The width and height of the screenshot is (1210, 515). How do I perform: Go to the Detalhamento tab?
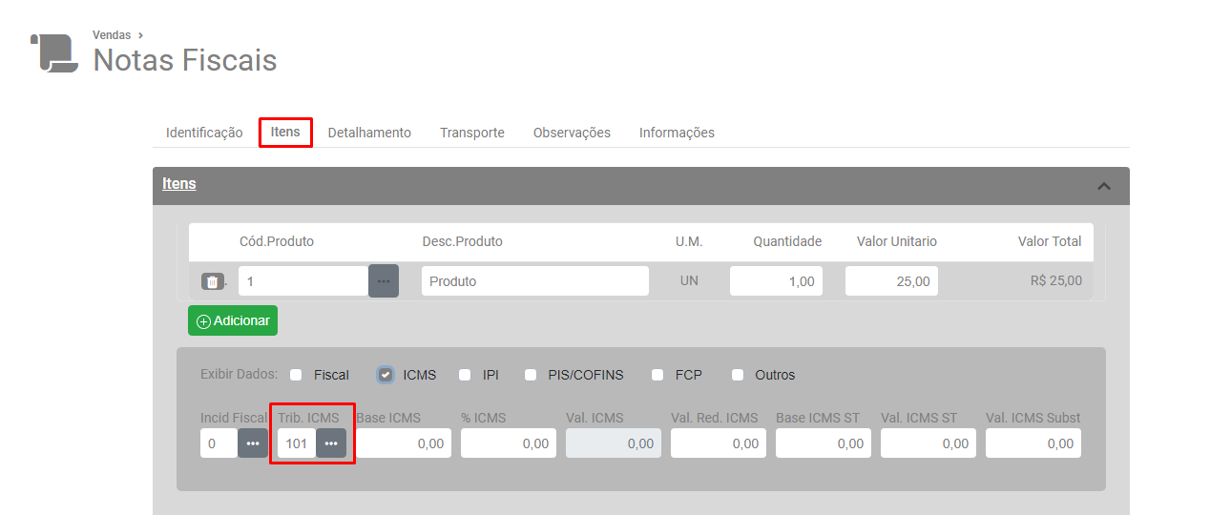[x=369, y=133]
